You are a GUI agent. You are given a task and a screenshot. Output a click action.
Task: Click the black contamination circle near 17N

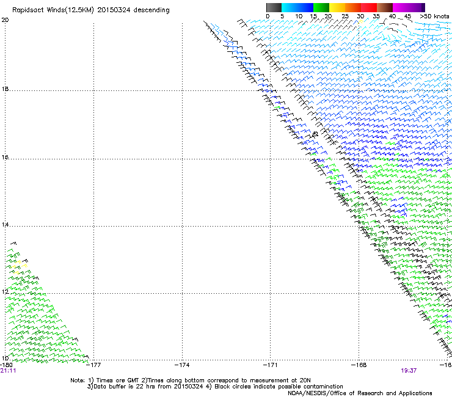(315, 134)
